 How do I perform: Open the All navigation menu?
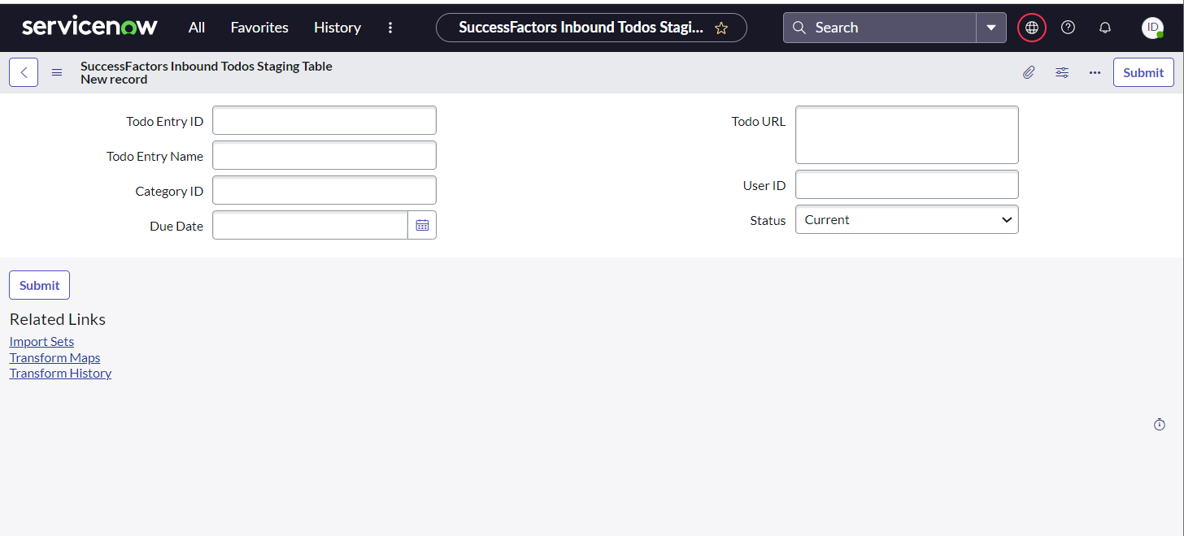click(196, 27)
